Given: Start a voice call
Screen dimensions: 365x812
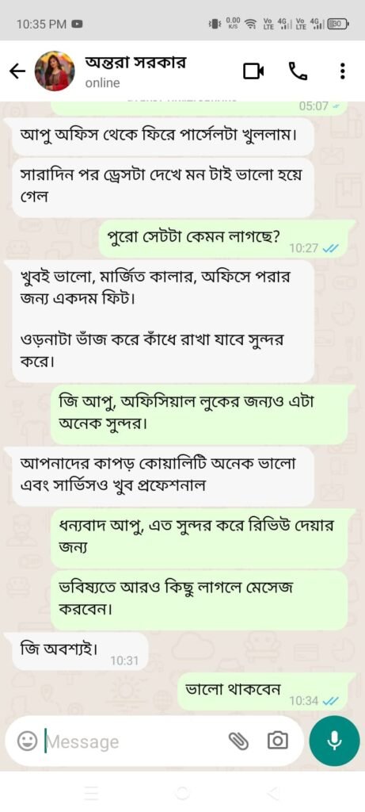Looking at the screenshot, I should pos(297,71).
